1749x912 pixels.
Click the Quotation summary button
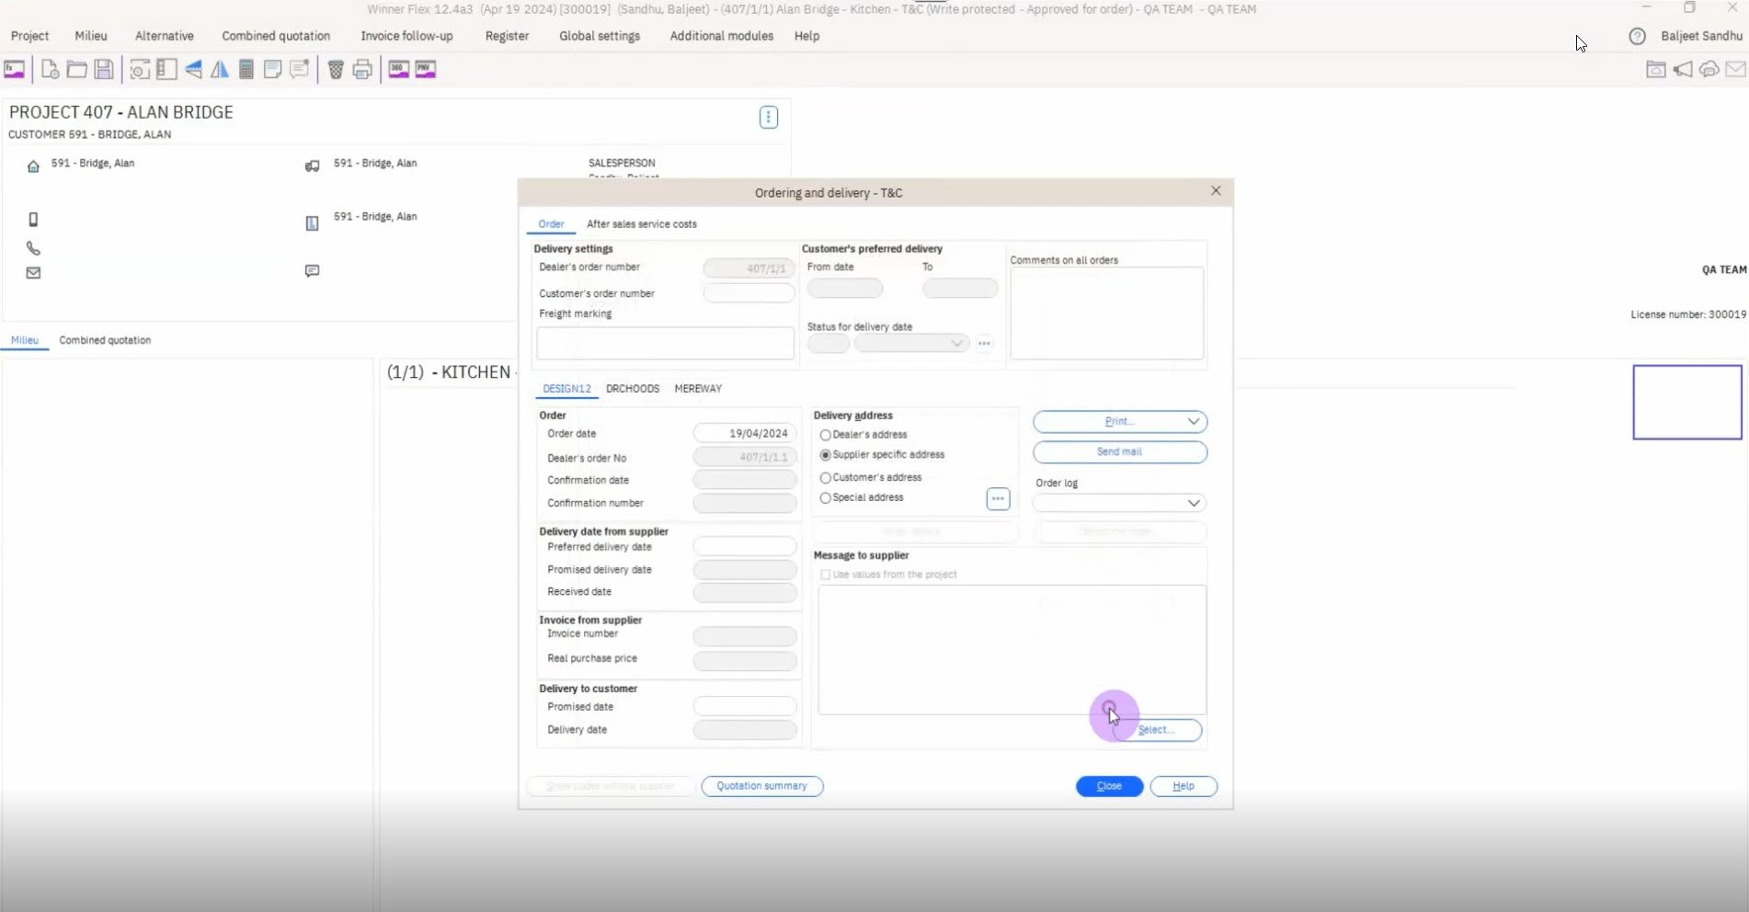click(x=762, y=786)
